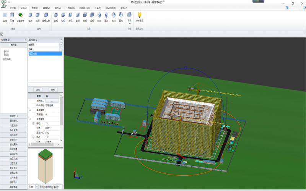Viewport: 306px width, 191px height.
Task: Activate 自由旋转 free rotate tool
Action: click(x=21, y=17)
